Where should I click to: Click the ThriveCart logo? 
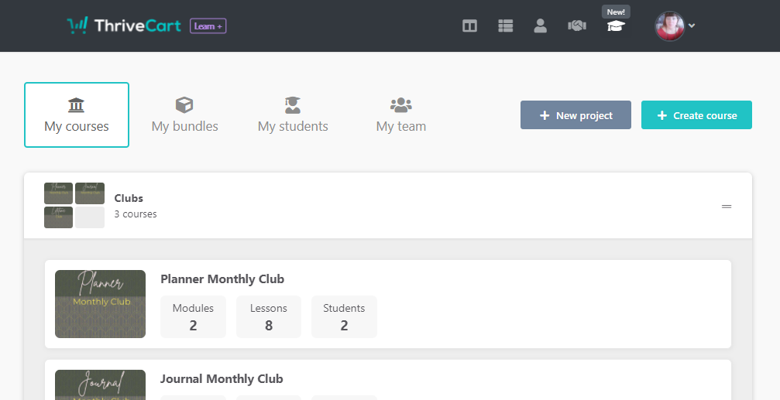[x=124, y=26]
